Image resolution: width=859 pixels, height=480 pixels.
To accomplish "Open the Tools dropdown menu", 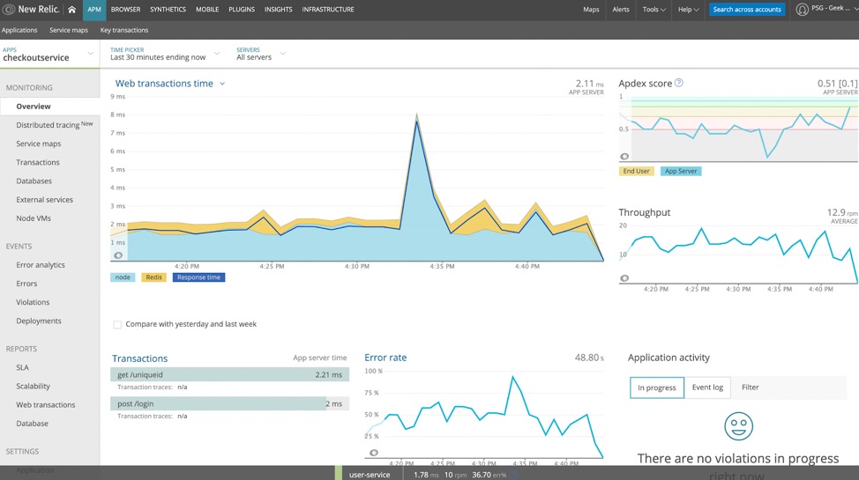I will point(654,10).
